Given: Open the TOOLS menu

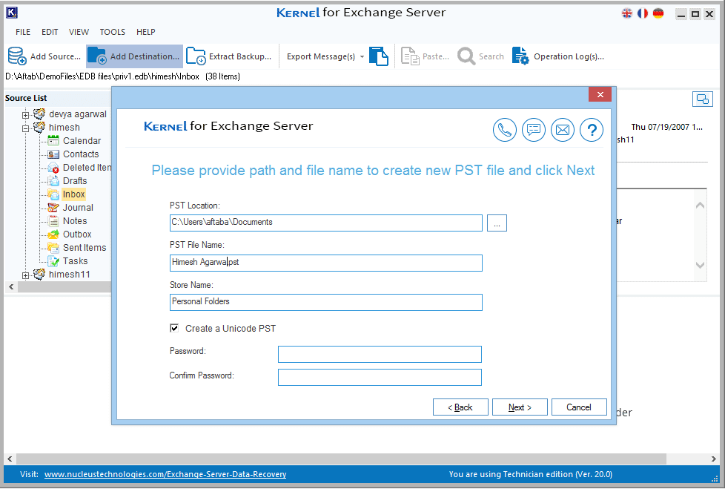Looking at the screenshot, I should coord(113,32).
